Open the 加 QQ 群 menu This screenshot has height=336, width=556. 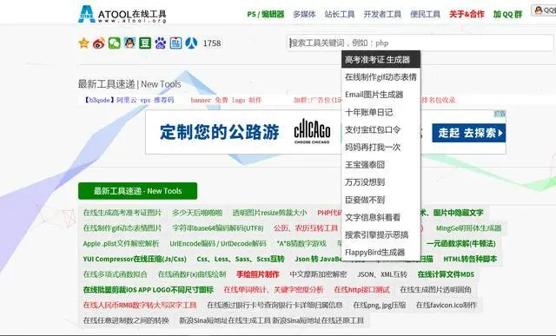[x=507, y=14]
